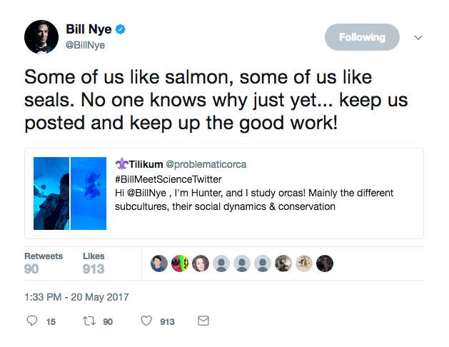This screenshot has height=347, width=449.
Task: Open the Retweets 90 count list
Action: [x=43, y=263]
